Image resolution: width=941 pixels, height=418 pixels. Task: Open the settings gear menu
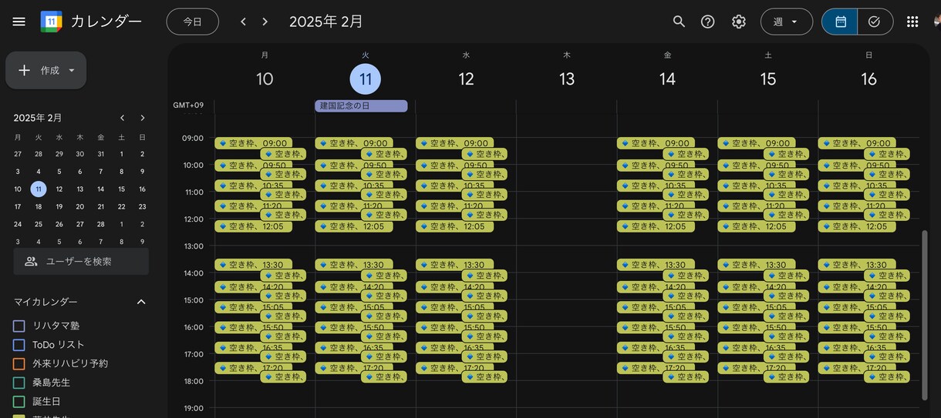(x=738, y=22)
